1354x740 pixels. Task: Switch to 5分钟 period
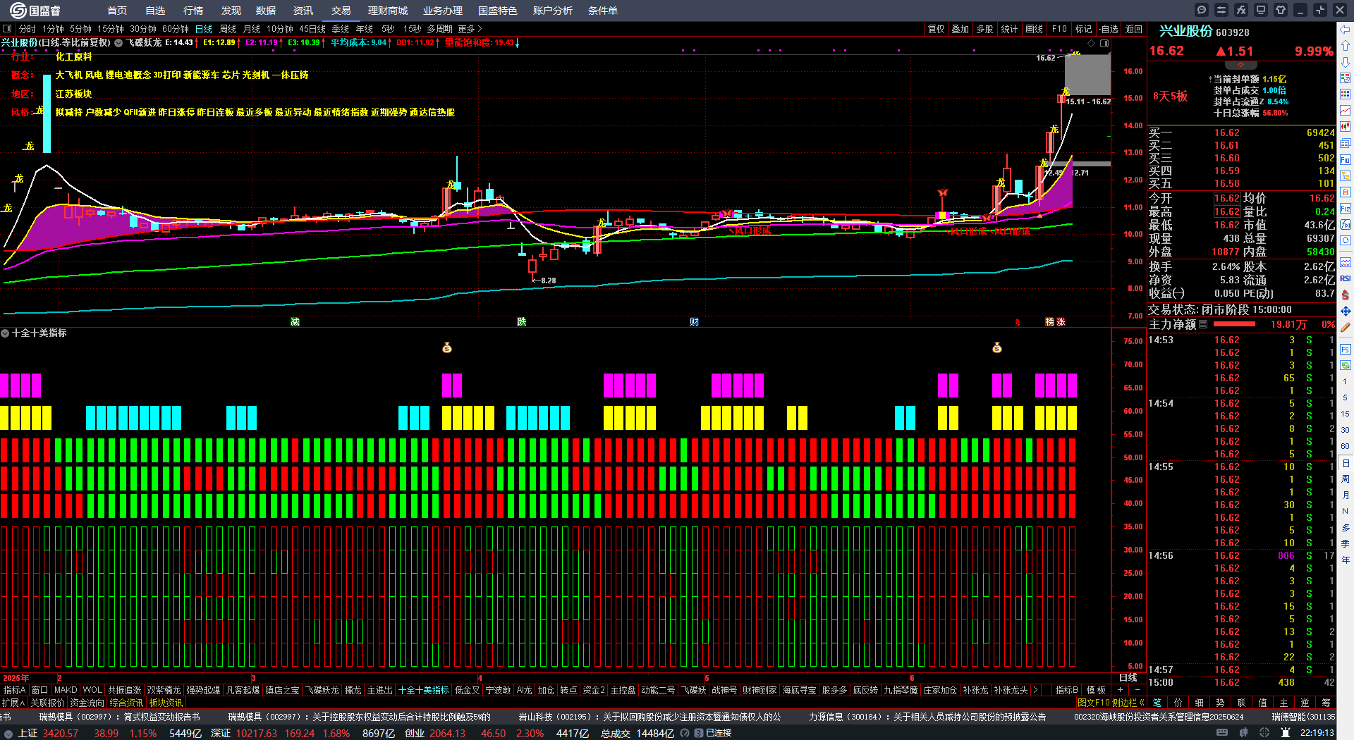pyautogui.click(x=80, y=29)
